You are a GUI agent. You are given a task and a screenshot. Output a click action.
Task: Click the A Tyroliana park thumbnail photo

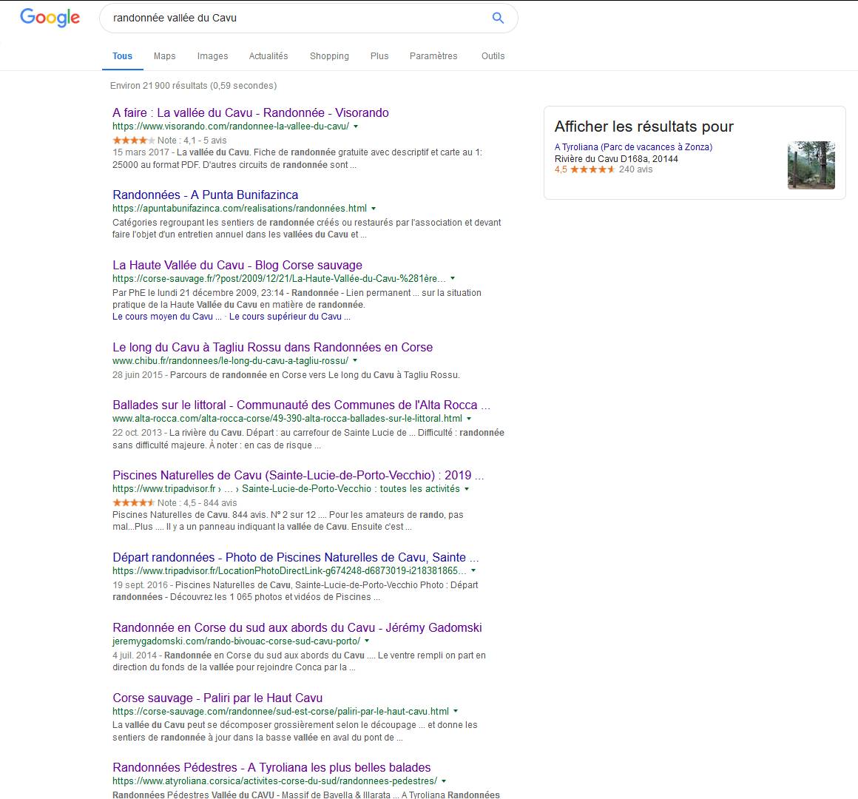point(811,165)
